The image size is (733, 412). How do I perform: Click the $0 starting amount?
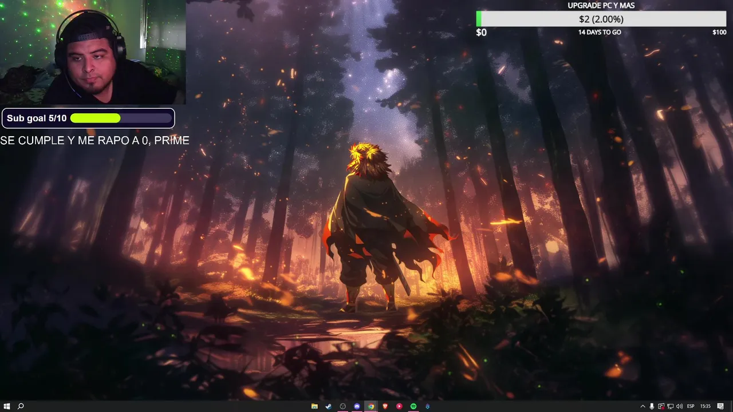tap(482, 32)
